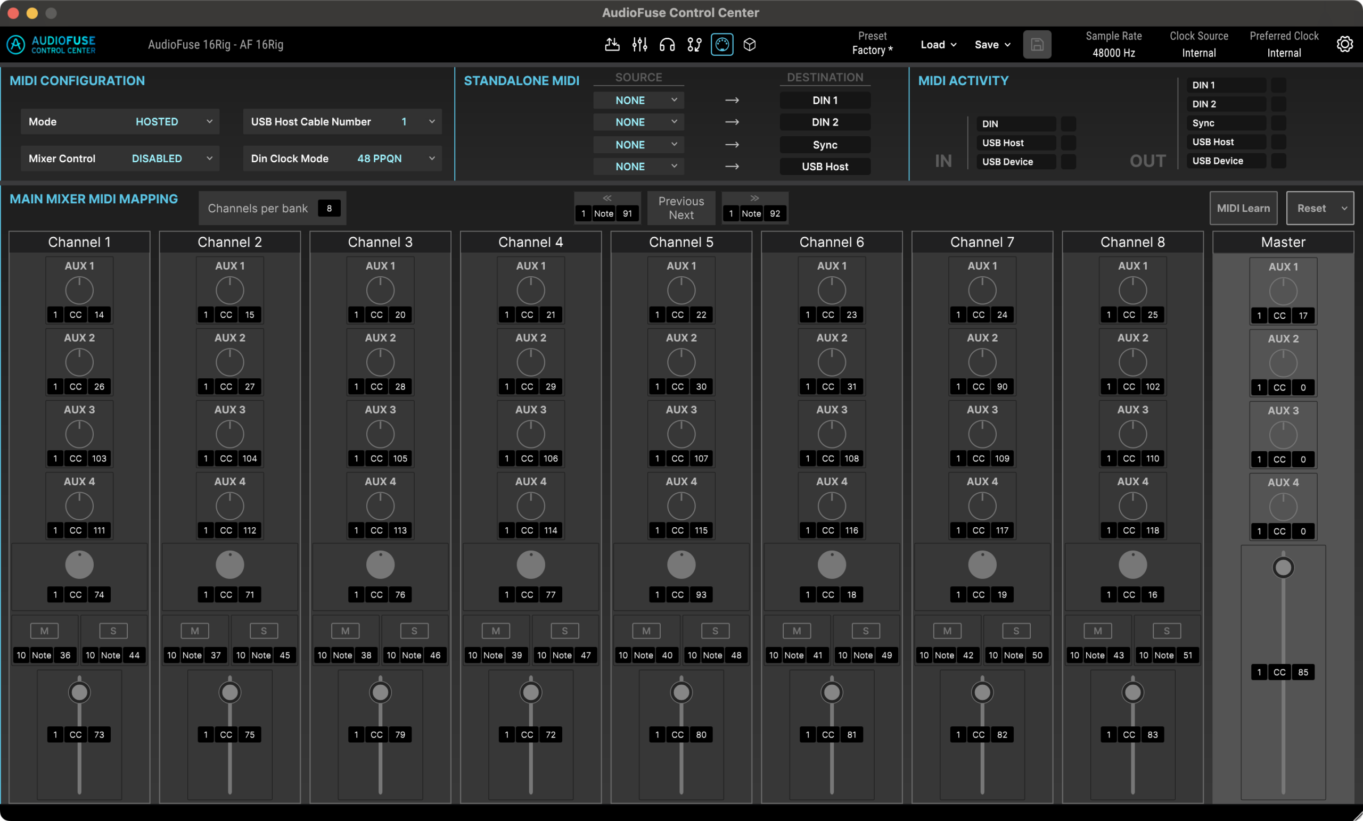
Task: Select the MIDI connector page icon
Action: [x=722, y=44]
